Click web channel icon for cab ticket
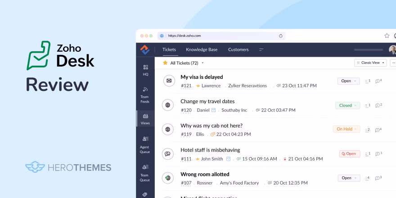396x198 pixels. 168,129
